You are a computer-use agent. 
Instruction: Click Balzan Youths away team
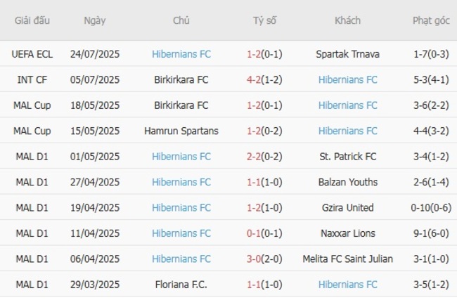click(347, 182)
